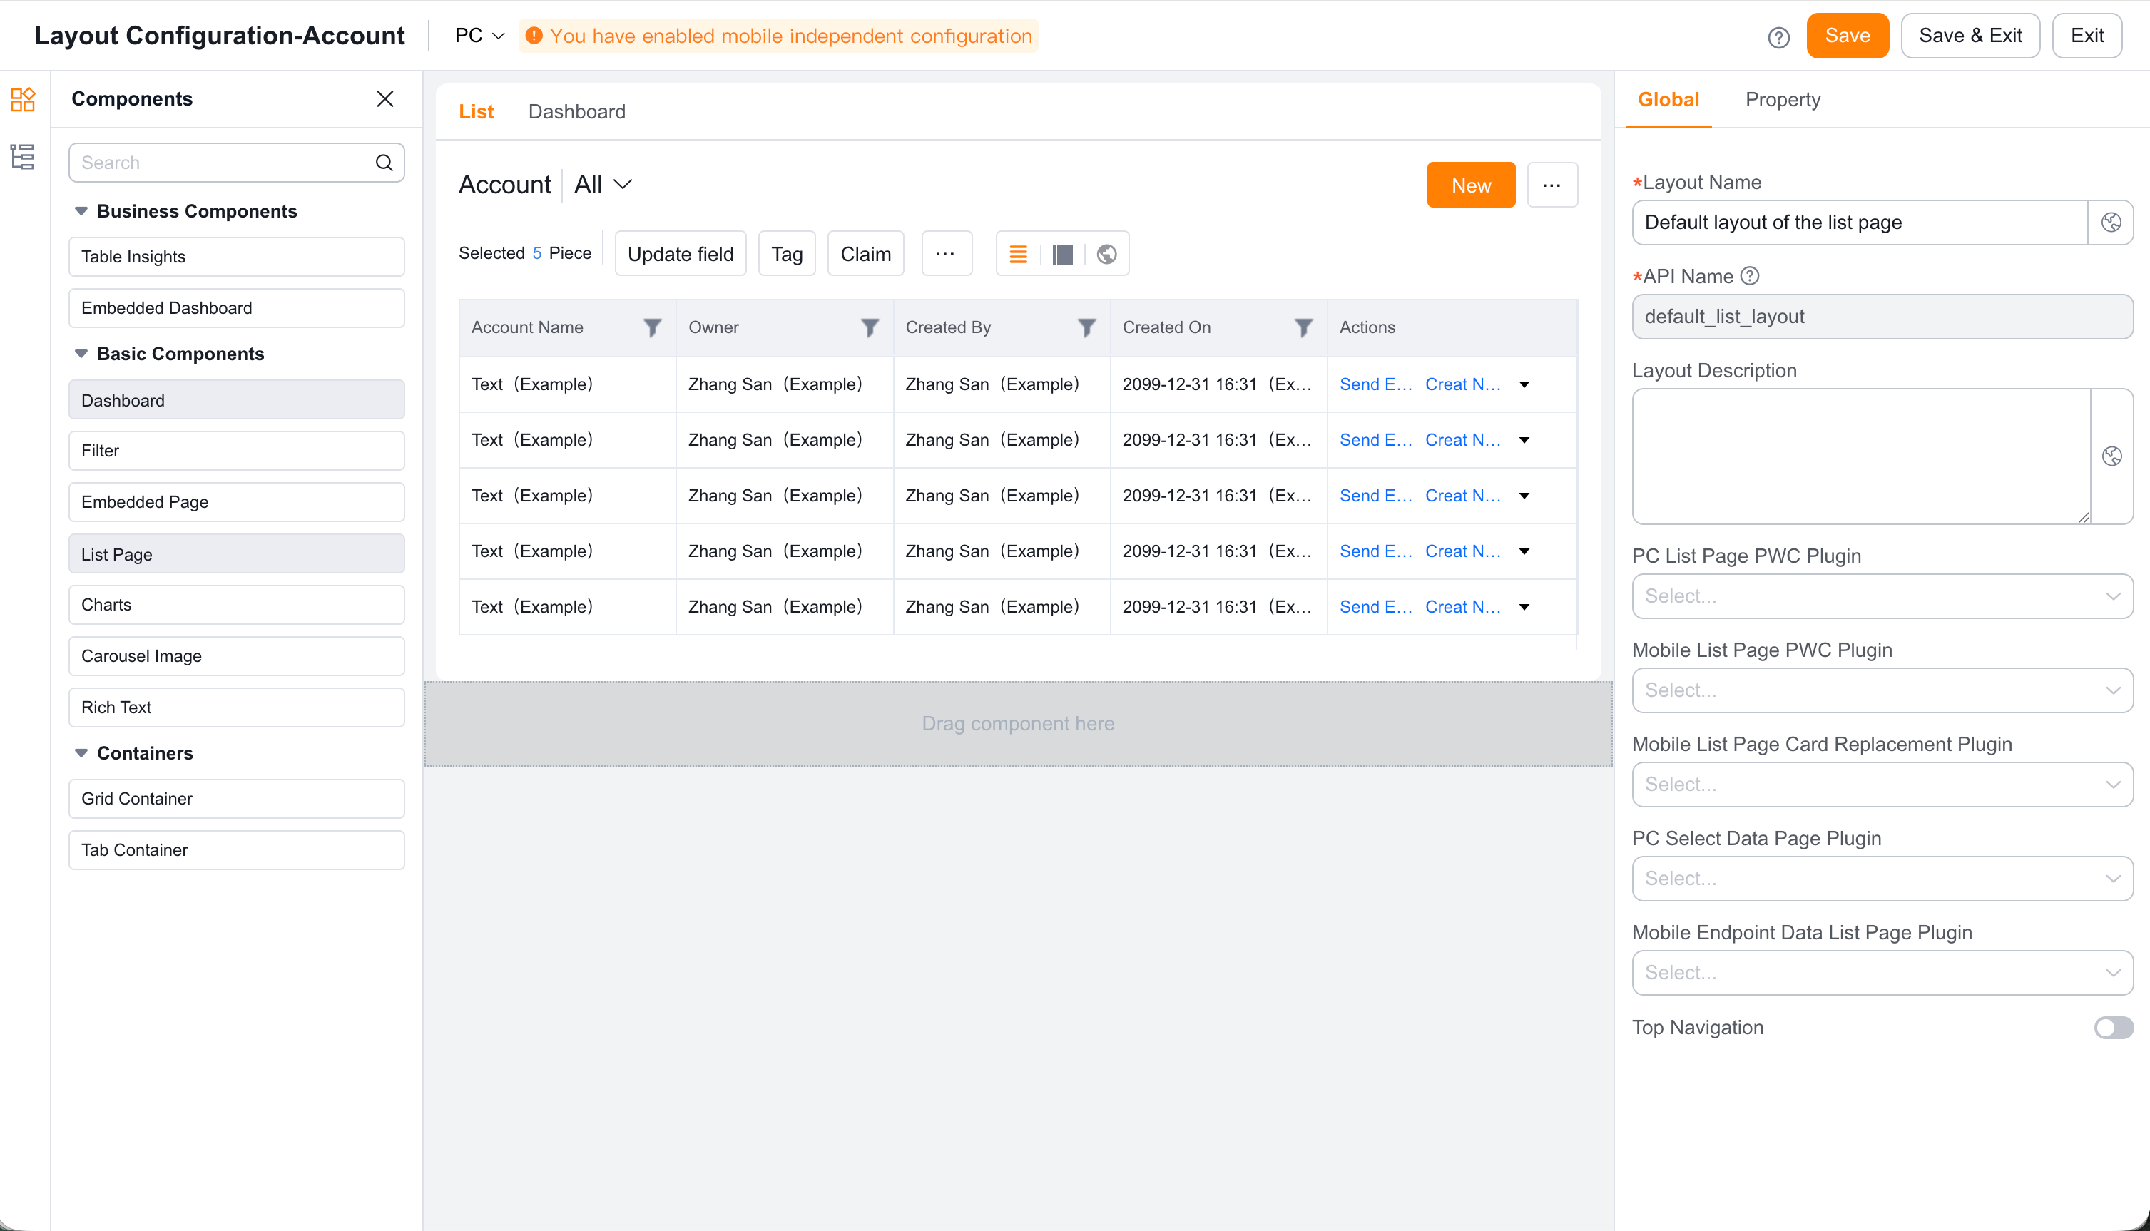Open the globe icon beside Layout Name field

2110,223
